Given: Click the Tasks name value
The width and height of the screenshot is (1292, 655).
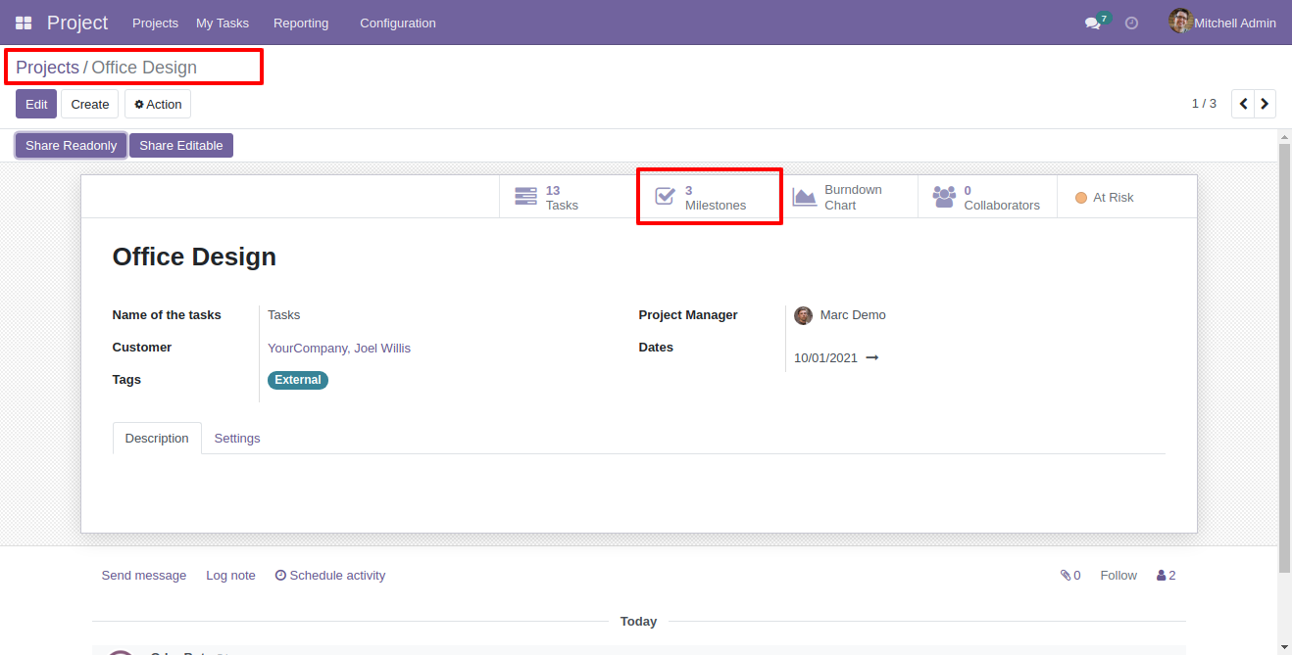Looking at the screenshot, I should point(284,315).
